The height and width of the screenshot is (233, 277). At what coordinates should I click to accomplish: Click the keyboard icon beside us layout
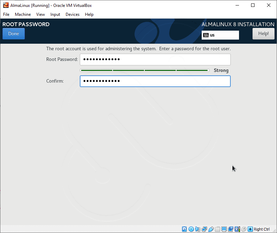(206, 35)
